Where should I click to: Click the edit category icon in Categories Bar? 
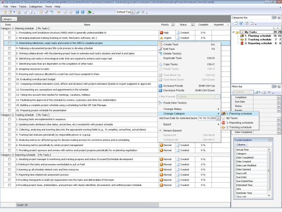(246, 23)
